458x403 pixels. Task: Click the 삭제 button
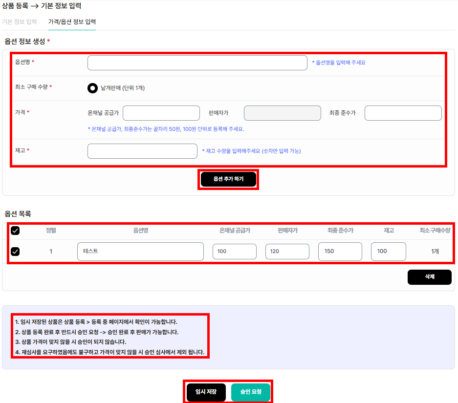click(x=429, y=277)
